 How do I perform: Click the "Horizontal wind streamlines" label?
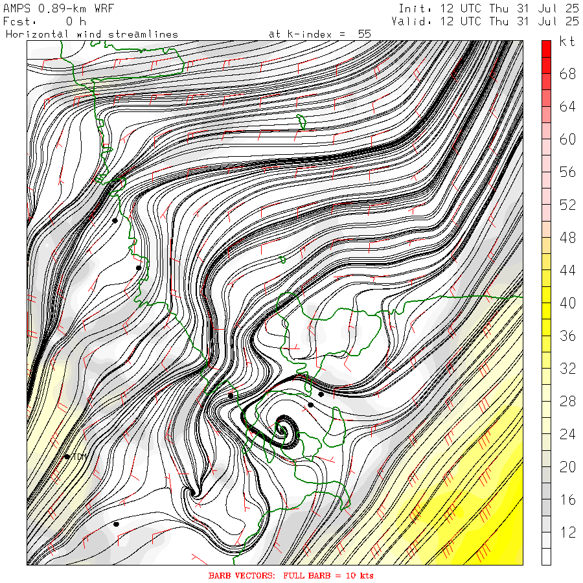click(92, 34)
